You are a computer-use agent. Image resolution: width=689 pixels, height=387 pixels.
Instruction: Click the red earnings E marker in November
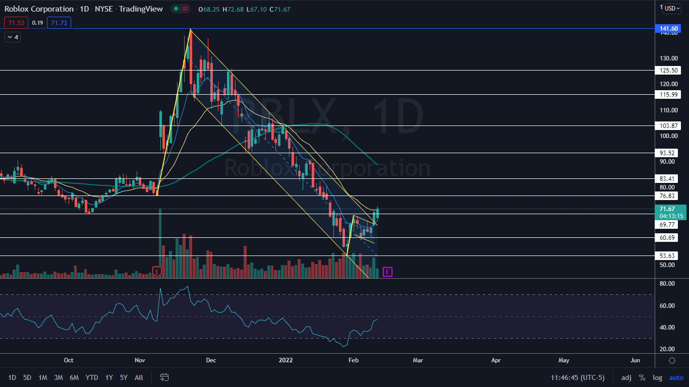coord(157,272)
